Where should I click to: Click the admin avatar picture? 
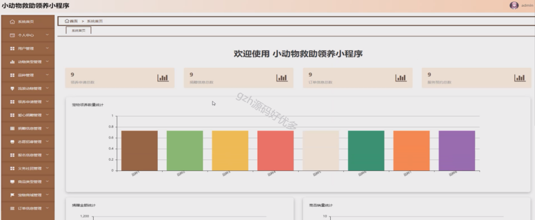pyautogui.click(x=514, y=5)
